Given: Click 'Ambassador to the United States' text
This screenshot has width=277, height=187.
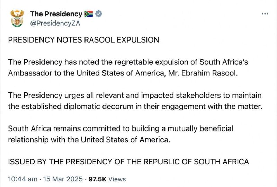Looking at the screenshot, I should click(x=66, y=73).
